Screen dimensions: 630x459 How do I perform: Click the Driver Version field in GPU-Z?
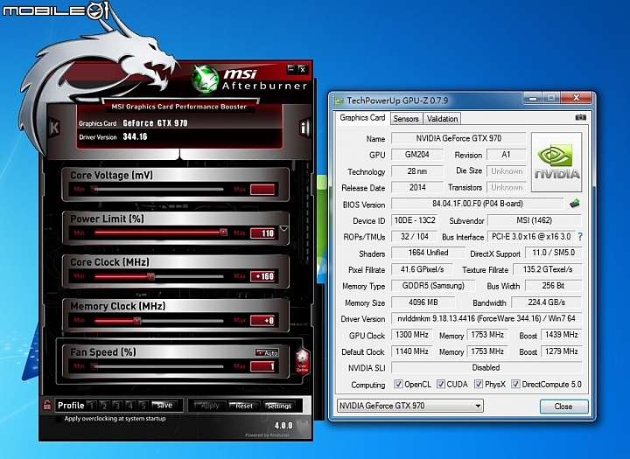click(x=486, y=318)
